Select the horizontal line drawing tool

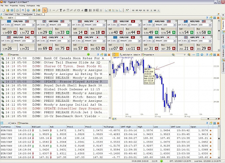tap(54, 10)
